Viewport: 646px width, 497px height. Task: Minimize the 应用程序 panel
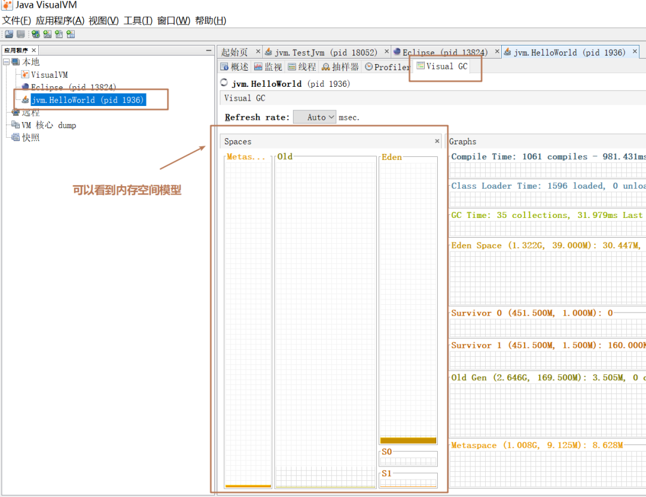coord(209,50)
